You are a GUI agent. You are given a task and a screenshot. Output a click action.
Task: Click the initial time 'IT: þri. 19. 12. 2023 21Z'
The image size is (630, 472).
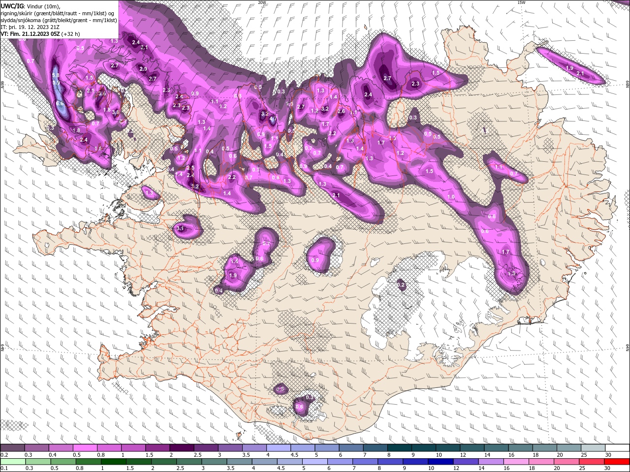coord(31,27)
